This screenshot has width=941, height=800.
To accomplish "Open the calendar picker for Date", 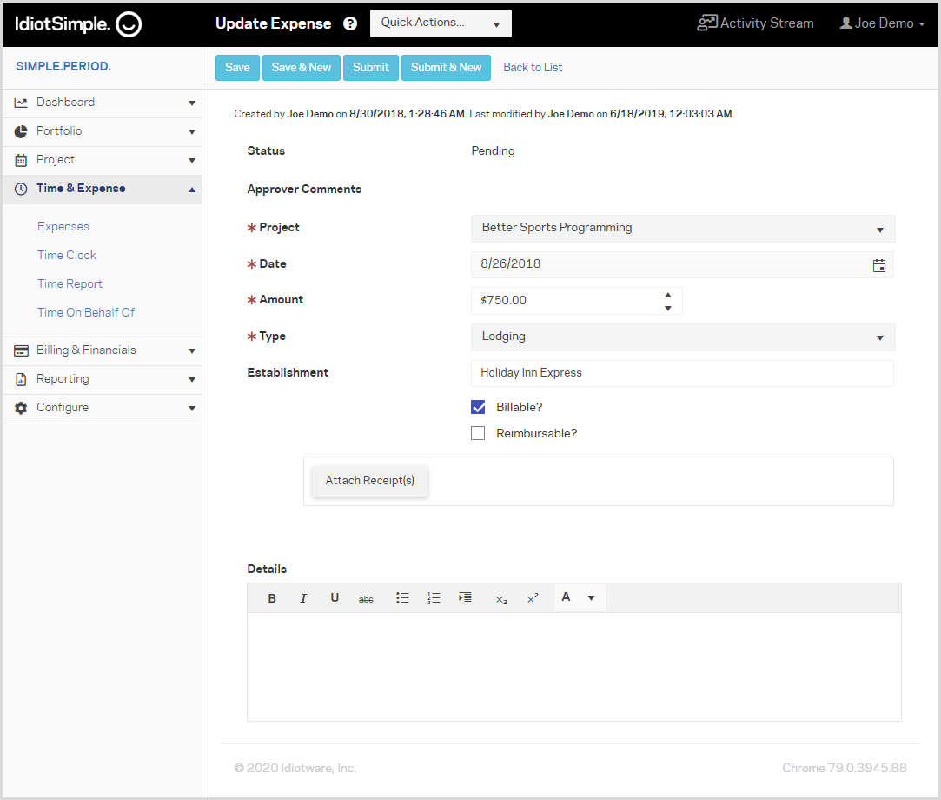I will pos(879,265).
